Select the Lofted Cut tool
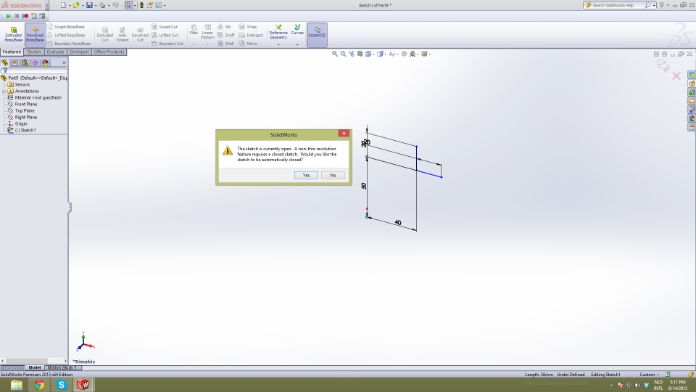 tap(165, 35)
